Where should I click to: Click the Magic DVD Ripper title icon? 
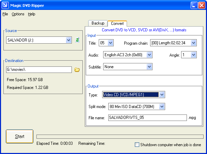point(5,5)
